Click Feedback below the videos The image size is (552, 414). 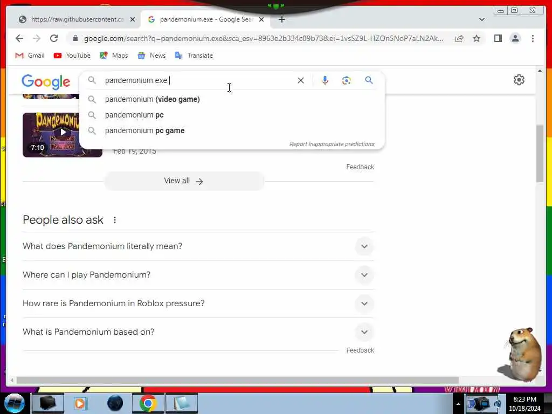click(360, 167)
